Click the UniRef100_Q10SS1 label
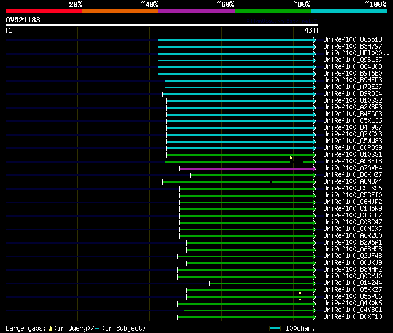 (352, 155)
